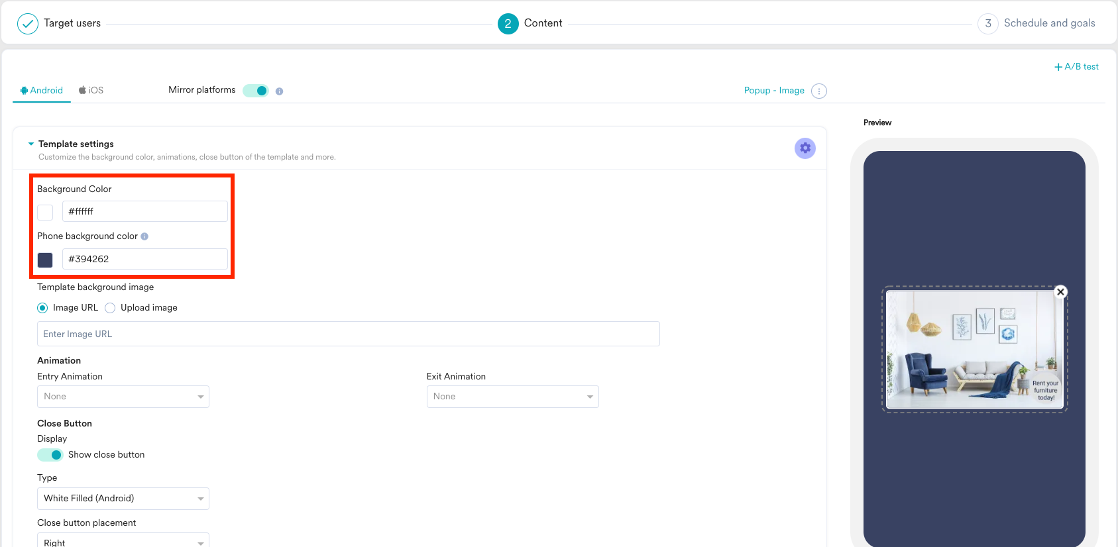Open the Entry Animation dropdown
The image size is (1118, 547).
[123, 397]
